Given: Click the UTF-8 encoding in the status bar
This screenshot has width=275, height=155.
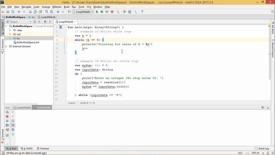Looking at the screenshot, I should click(255, 153).
